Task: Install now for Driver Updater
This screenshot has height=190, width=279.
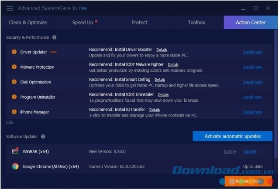Action: point(252,52)
